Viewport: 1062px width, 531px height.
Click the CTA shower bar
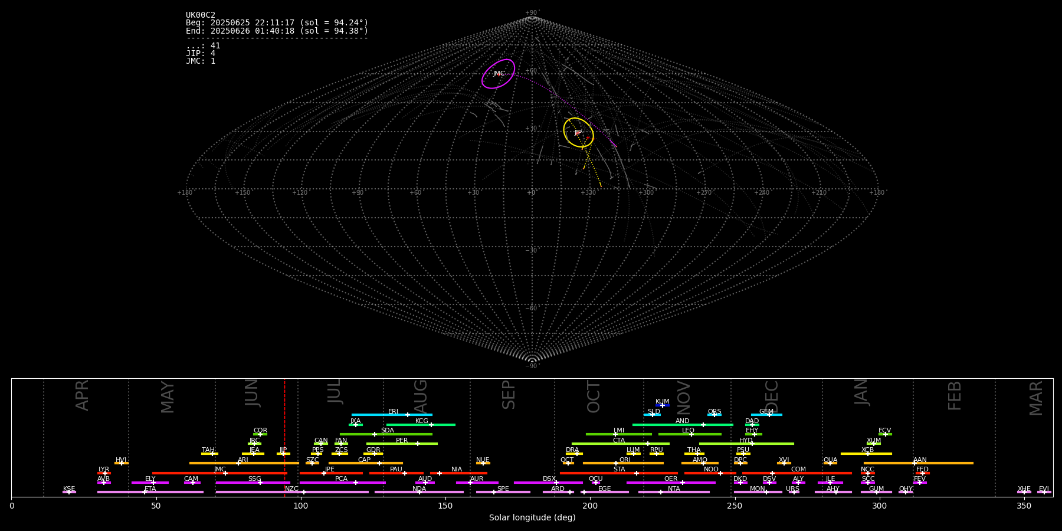point(621,444)
